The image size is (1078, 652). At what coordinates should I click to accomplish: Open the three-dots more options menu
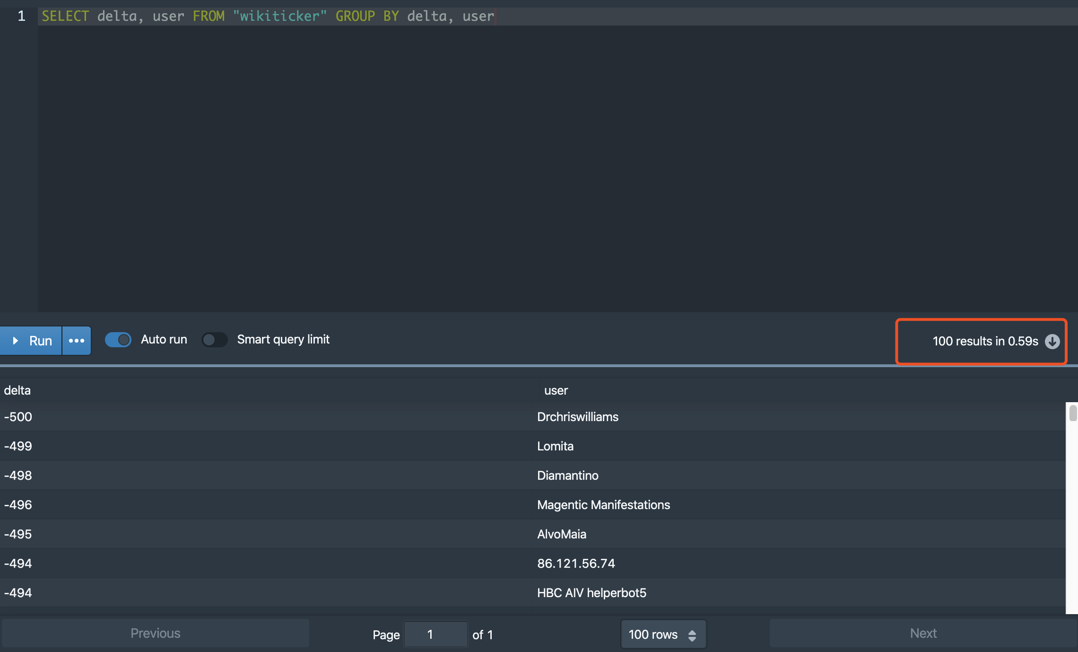pyautogui.click(x=77, y=341)
